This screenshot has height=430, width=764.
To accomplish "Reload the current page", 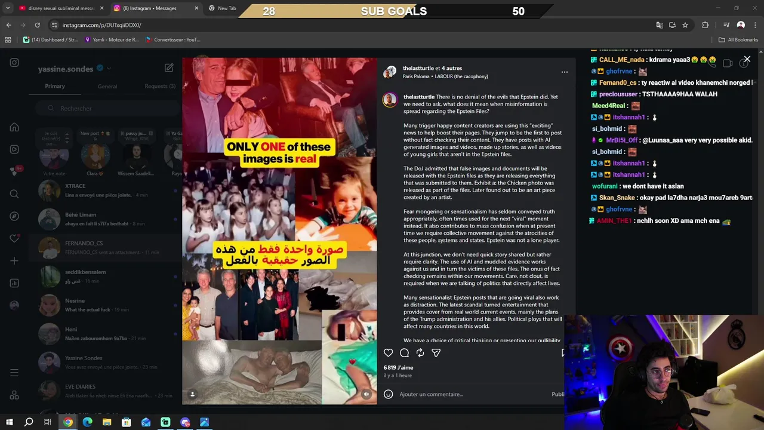I will tap(37, 25).
